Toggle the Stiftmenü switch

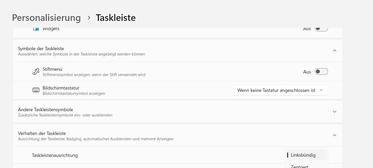tap(321, 72)
